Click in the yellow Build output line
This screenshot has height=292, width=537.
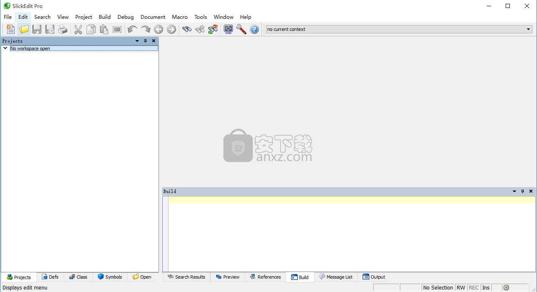click(352, 200)
